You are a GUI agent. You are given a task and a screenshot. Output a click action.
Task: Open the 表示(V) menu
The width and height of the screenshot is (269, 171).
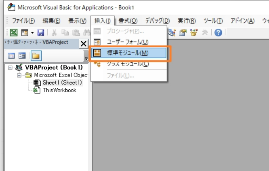77,21
